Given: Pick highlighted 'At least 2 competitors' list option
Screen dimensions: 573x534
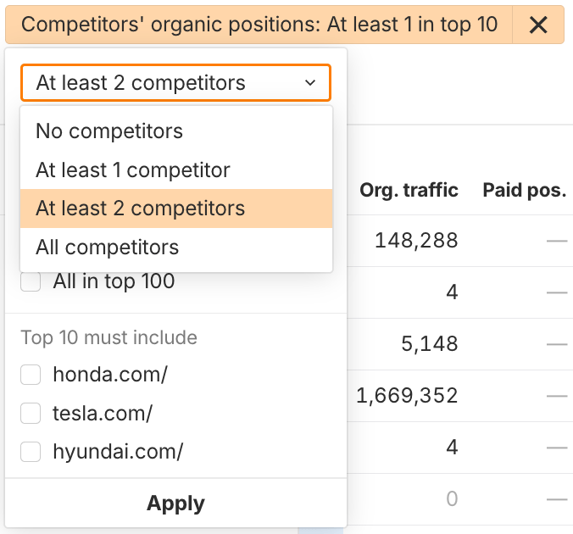Looking at the screenshot, I should pos(141,209).
